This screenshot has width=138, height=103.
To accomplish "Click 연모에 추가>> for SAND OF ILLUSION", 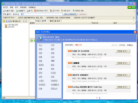I will coord(123,51).
